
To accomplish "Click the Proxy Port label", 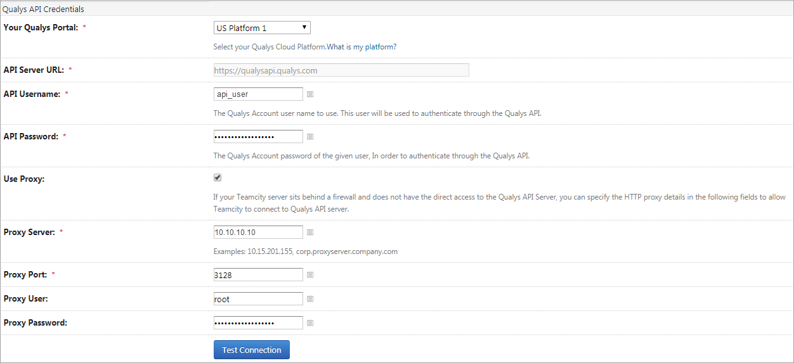I will [25, 274].
